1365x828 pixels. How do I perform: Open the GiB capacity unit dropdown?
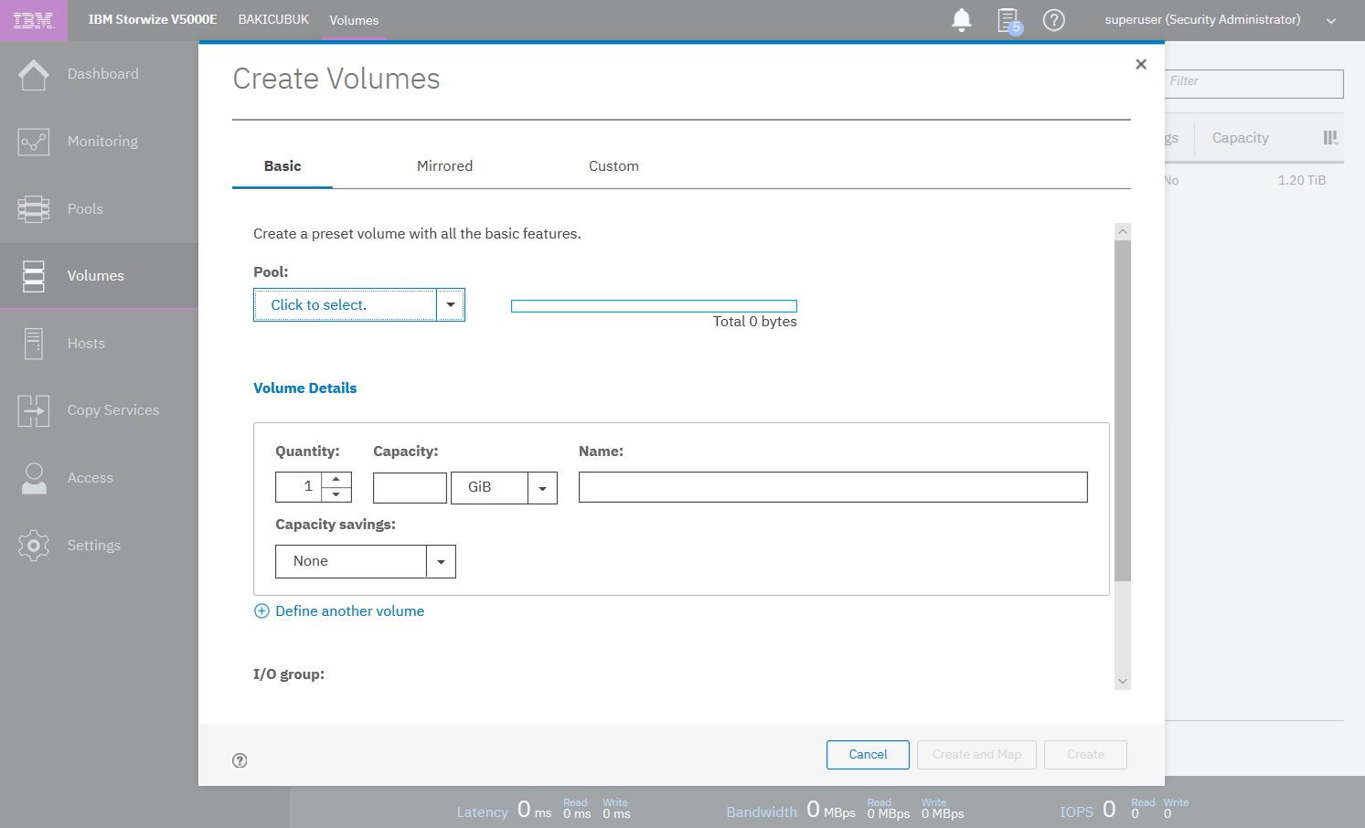tap(542, 488)
